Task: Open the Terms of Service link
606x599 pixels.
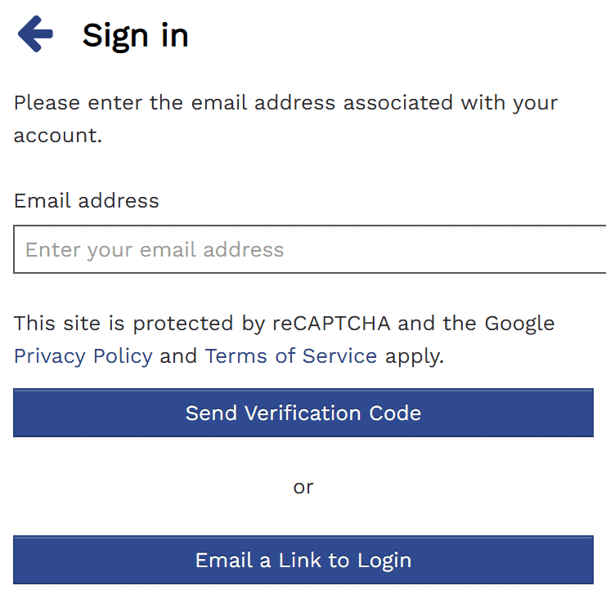Action: tap(290, 356)
